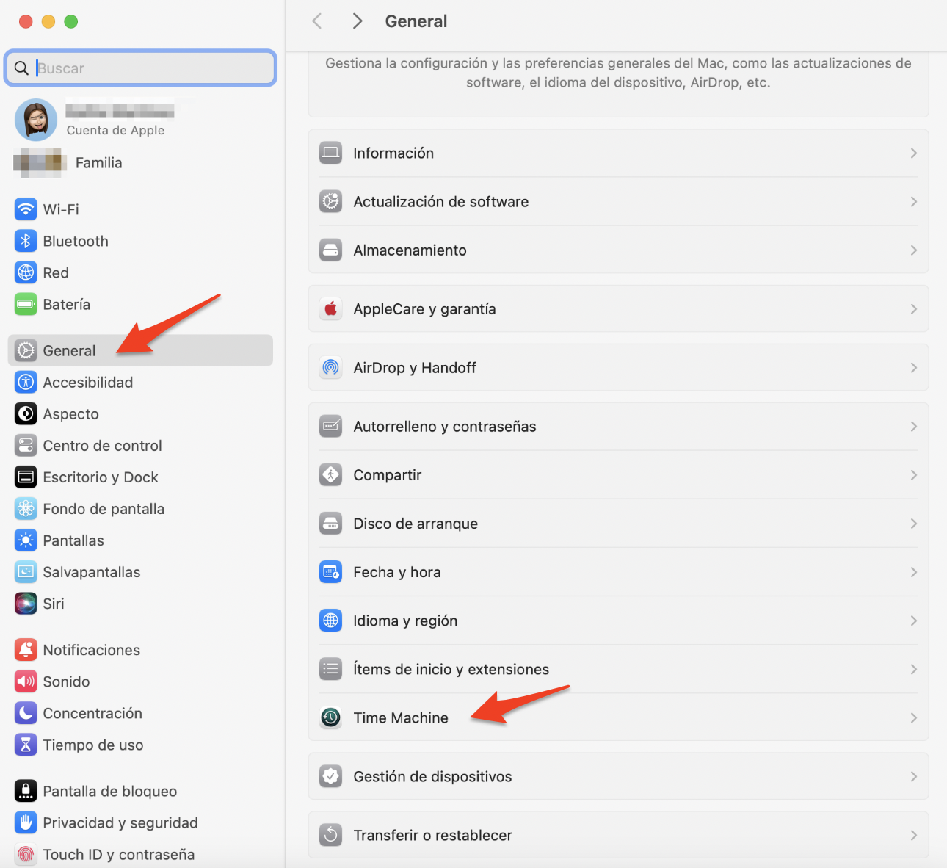Open Fecha y hora label

click(397, 571)
